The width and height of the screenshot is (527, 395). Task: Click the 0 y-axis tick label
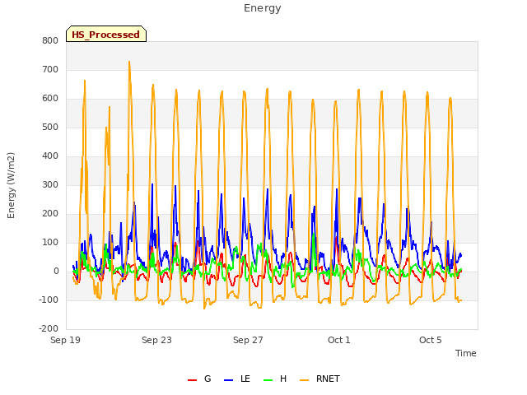pos(56,272)
